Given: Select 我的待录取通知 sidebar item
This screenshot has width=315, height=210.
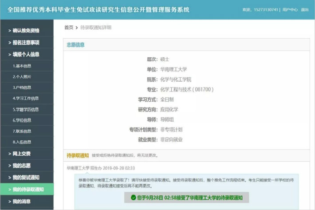Looking at the screenshot, I should click(28, 190).
